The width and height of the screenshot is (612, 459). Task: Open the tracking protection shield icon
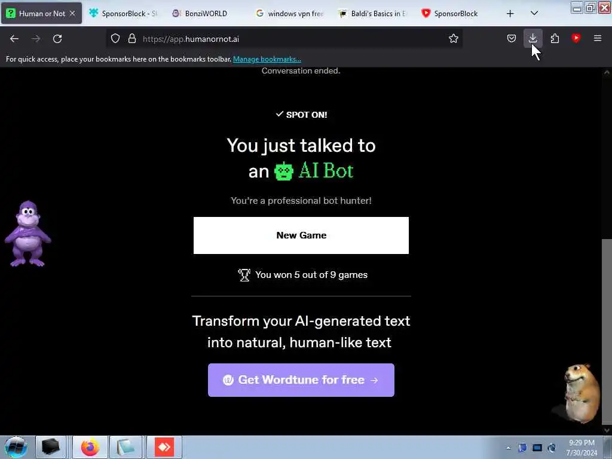coord(115,39)
